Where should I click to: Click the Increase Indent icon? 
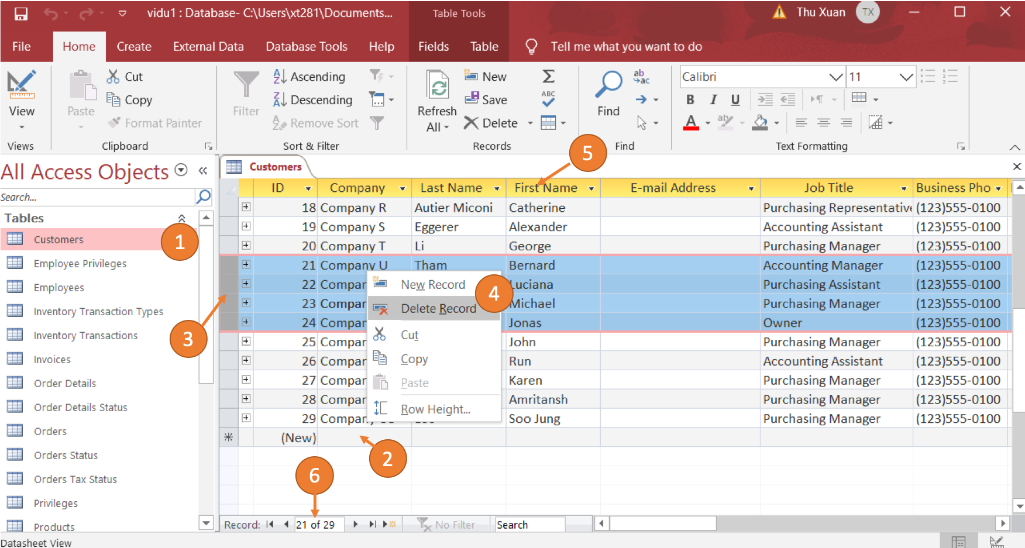click(x=765, y=99)
